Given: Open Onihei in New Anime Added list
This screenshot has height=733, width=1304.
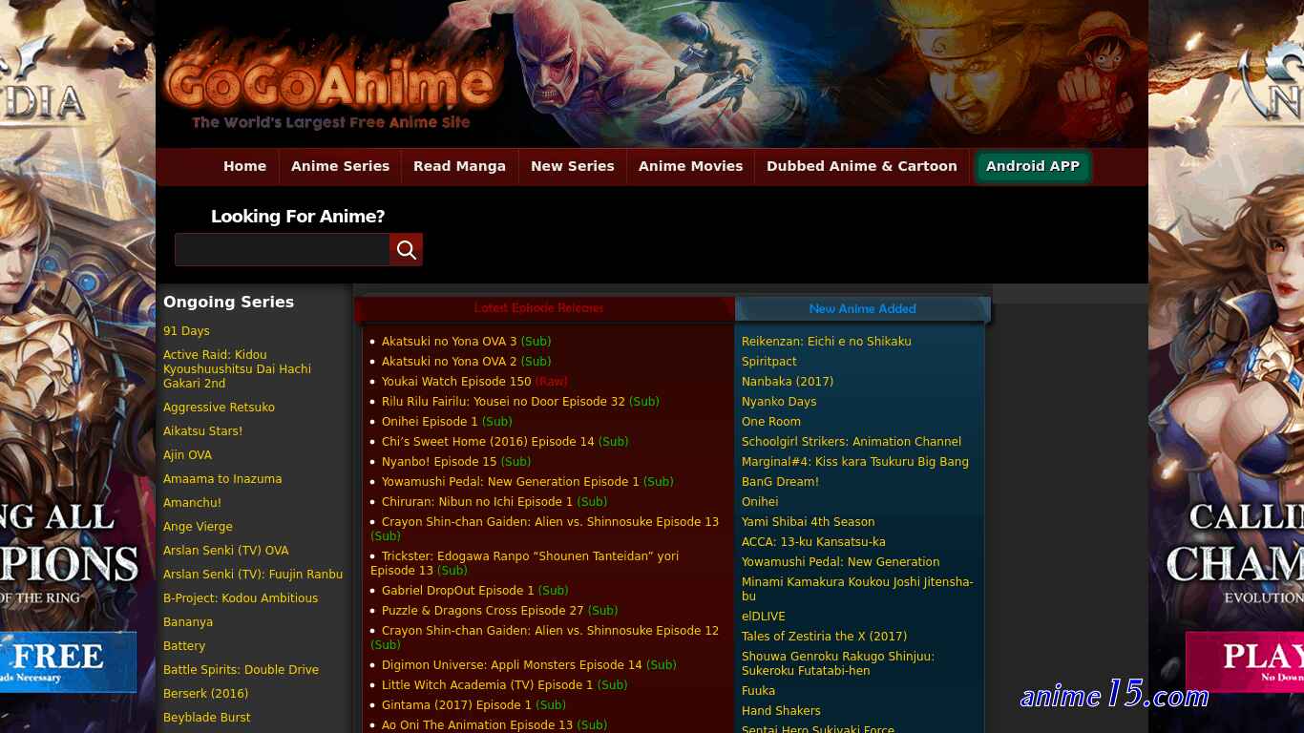Looking at the screenshot, I should [760, 501].
